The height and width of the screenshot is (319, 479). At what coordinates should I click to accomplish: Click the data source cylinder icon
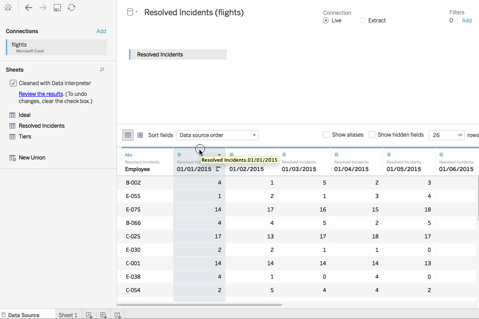[x=130, y=12]
